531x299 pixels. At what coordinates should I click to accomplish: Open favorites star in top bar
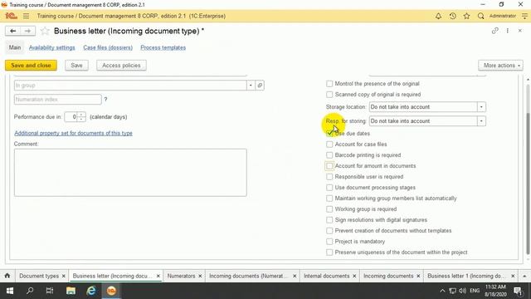pos(466,16)
